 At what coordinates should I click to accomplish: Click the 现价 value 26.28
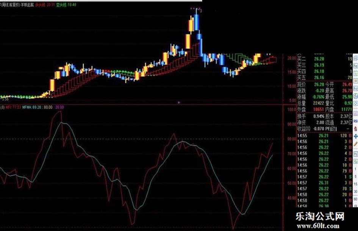tap(319, 84)
